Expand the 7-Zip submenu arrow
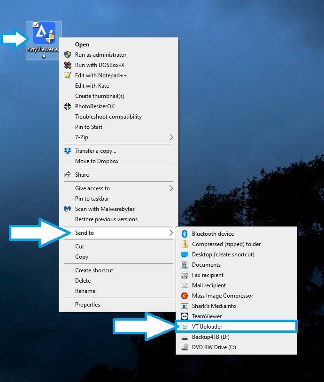The image size is (324, 382). point(171,137)
